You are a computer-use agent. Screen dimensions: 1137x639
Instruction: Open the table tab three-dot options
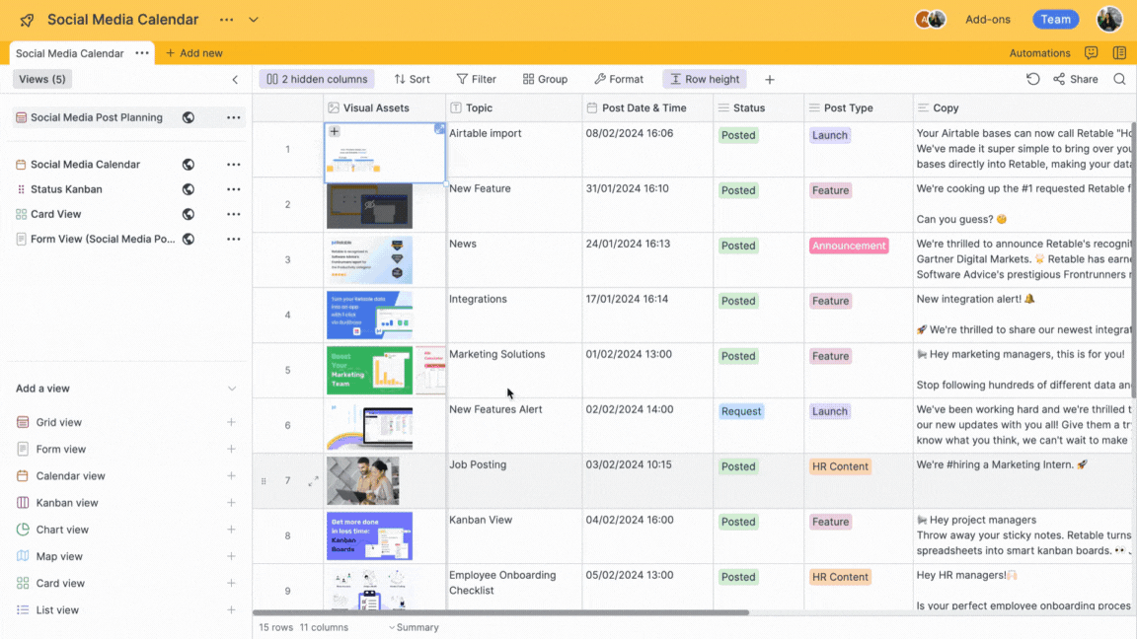click(142, 53)
